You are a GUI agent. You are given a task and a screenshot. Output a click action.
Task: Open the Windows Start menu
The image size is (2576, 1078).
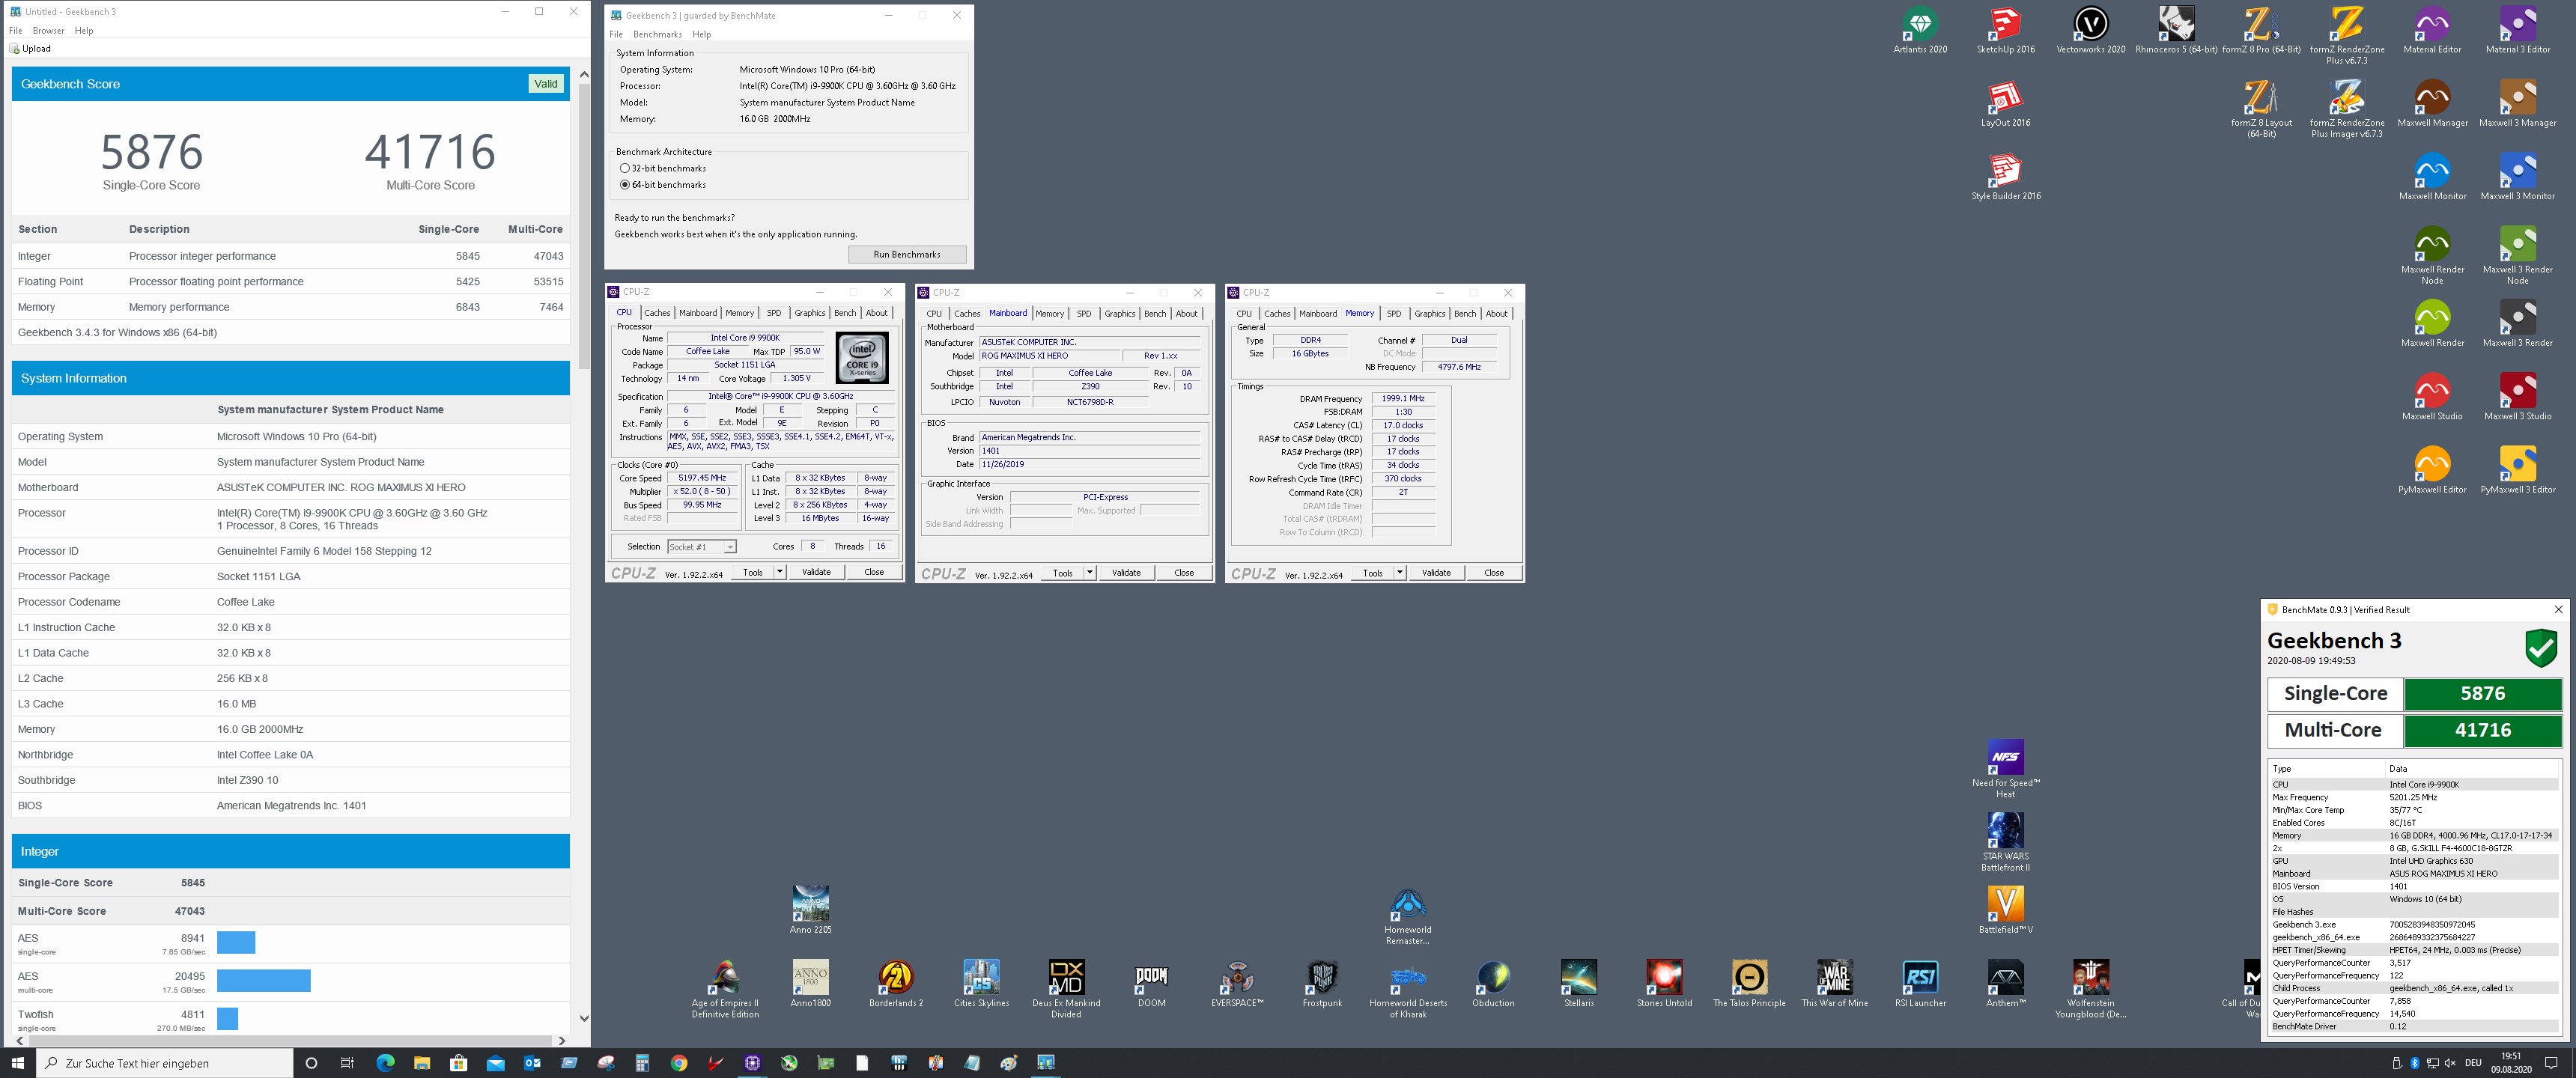(x=18, y=1062)
